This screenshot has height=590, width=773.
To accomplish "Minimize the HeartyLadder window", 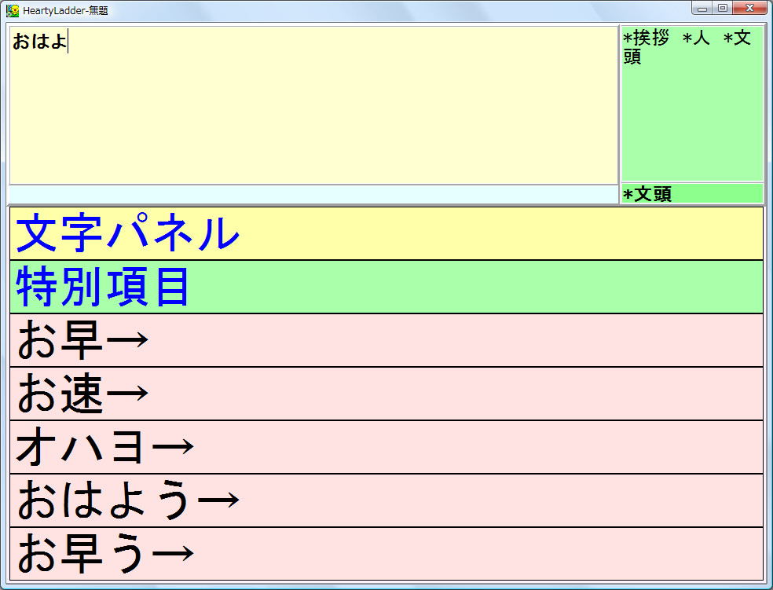I will pyautogui.click(x=702, y=8).
